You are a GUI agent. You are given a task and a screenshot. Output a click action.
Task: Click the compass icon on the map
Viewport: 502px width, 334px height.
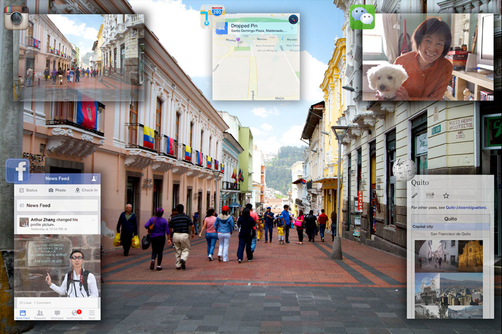point(293,19)
